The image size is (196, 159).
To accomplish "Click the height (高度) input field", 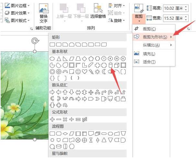I will point(174,8).
